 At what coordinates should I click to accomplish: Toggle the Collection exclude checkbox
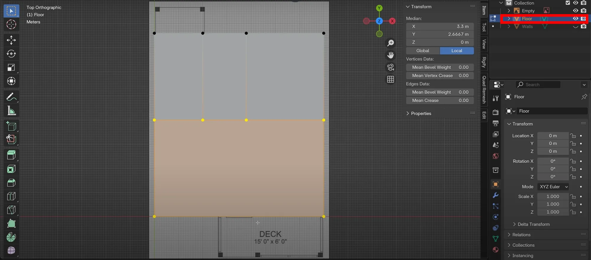[568, 3]
